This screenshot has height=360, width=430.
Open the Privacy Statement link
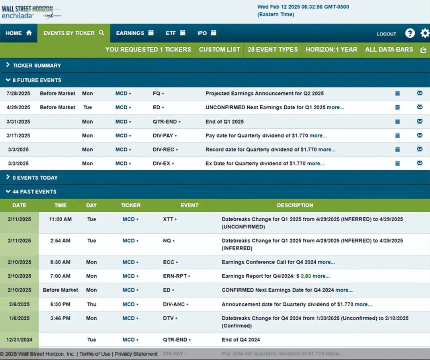(x=136, y=354)
